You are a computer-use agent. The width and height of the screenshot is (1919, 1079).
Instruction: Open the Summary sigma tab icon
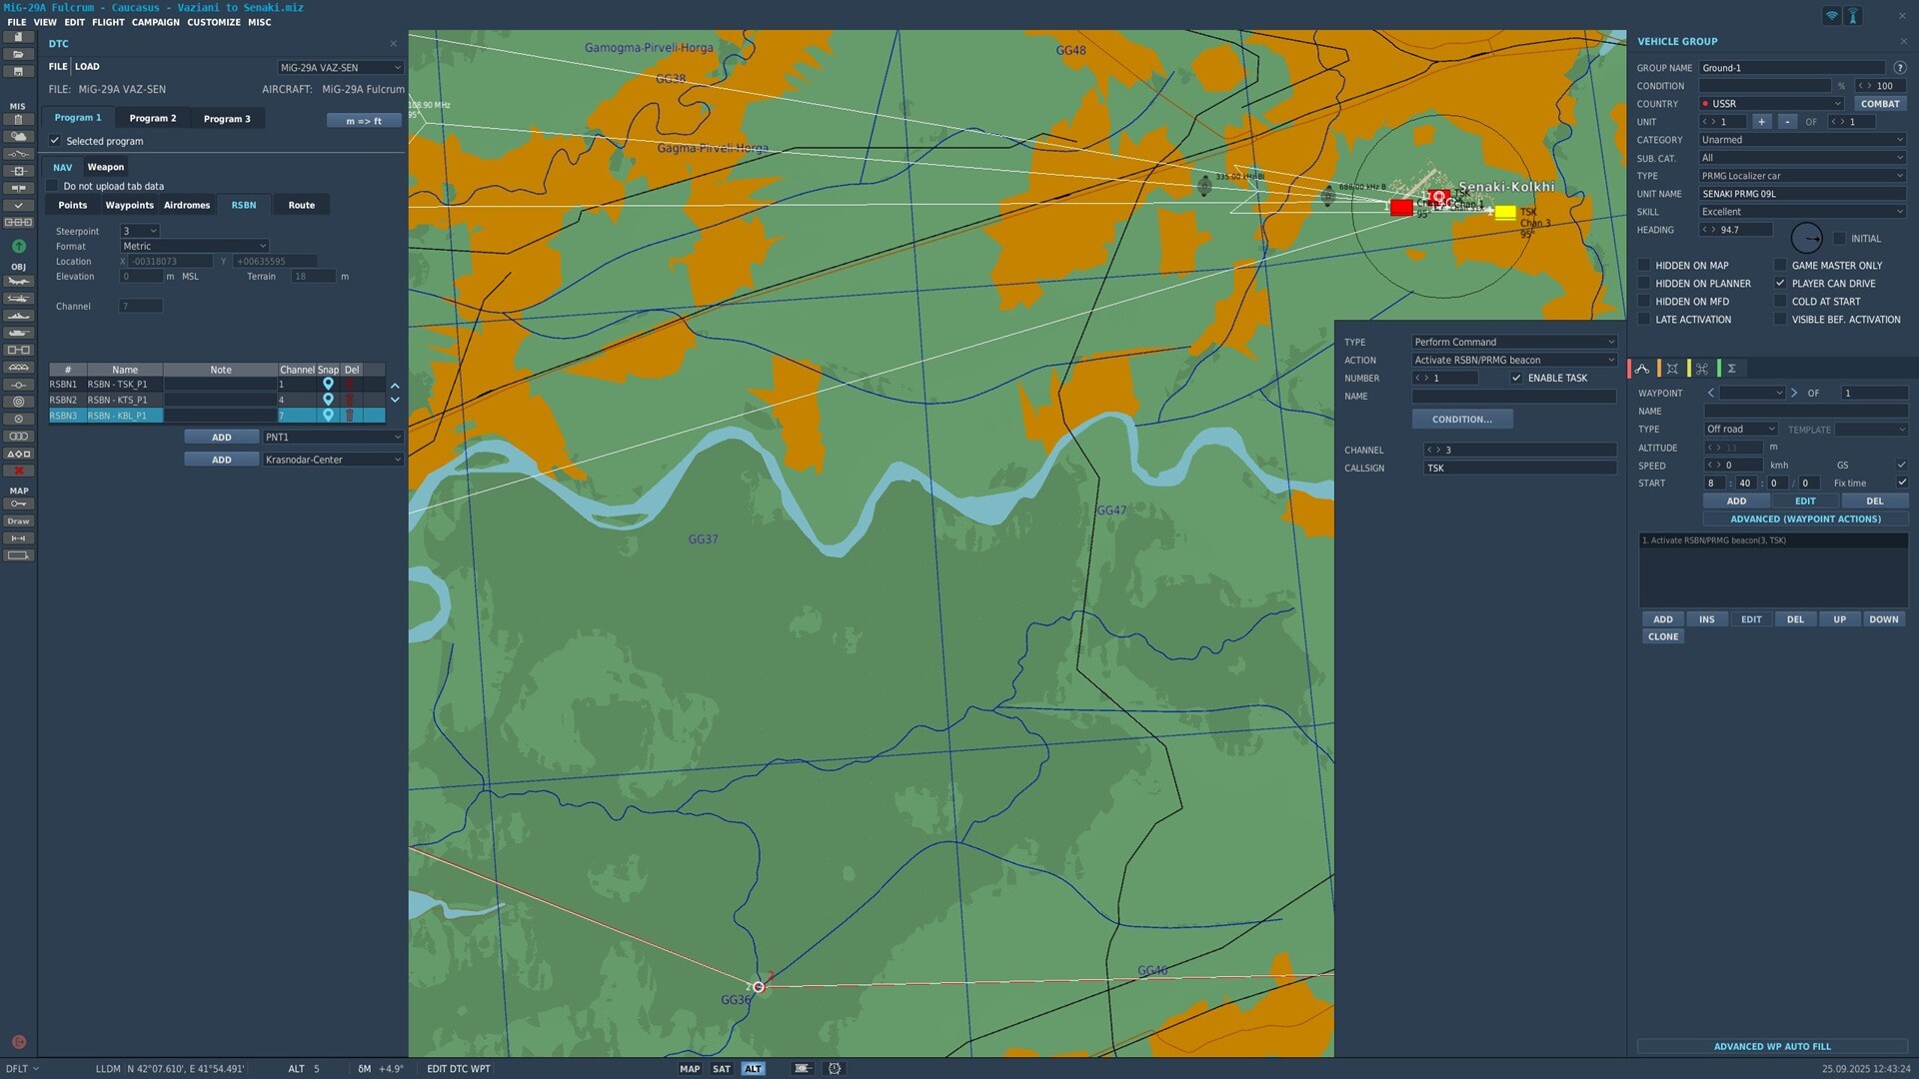1732,369
